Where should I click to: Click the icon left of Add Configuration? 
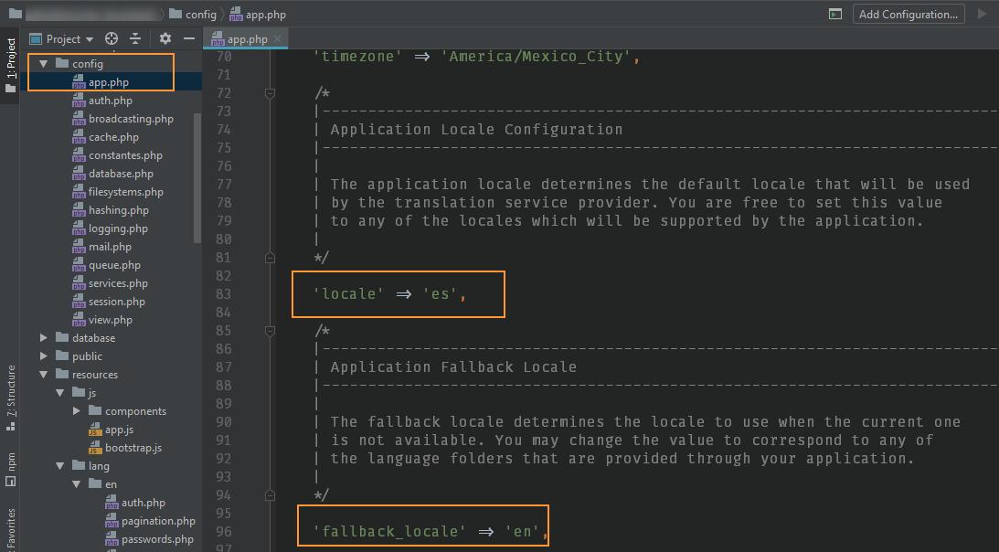tap(834, 14)
